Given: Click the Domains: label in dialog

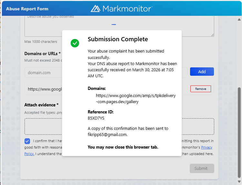Looking at the screenshot, I should click(97, 89).
